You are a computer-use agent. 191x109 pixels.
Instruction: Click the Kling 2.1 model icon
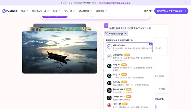pyautogui.click(x=109, y=66)
